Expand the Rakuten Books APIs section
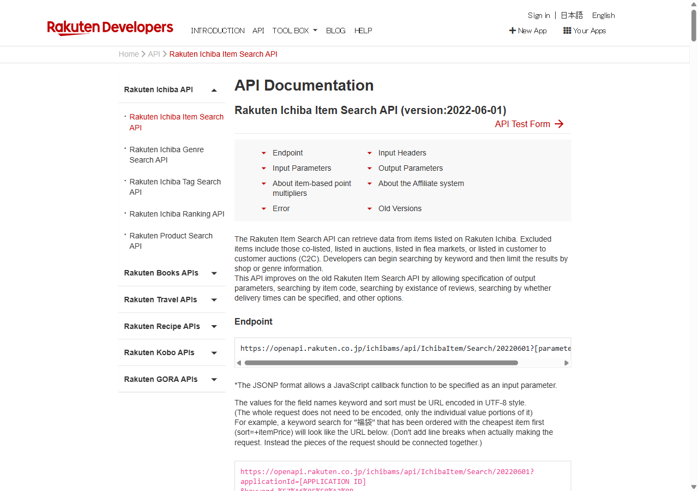 point(214,273)
